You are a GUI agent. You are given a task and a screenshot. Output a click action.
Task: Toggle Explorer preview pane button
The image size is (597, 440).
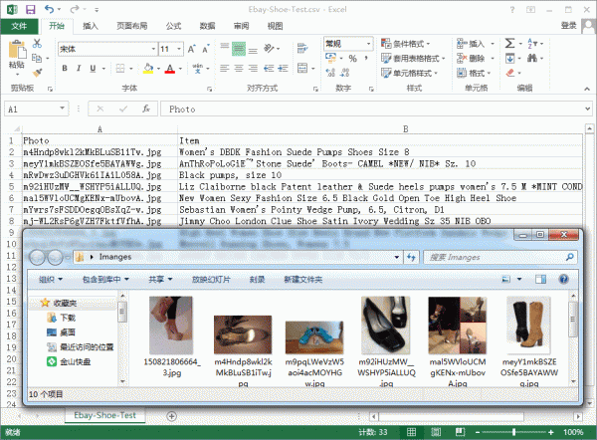540,280
